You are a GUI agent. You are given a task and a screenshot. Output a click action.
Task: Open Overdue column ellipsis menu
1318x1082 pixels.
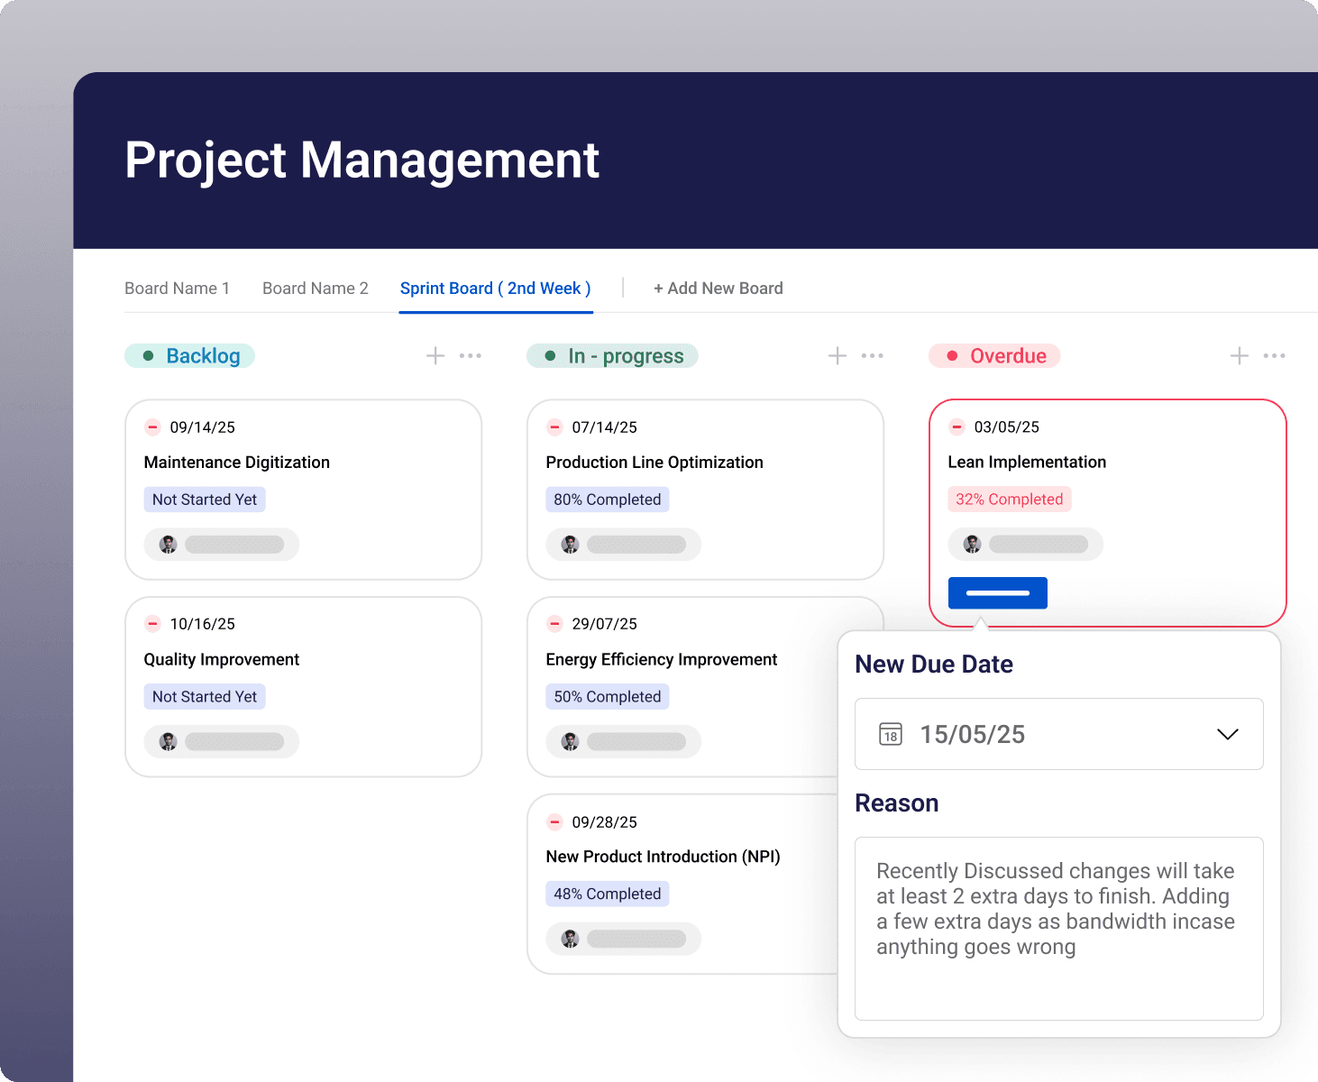[1275, 356]
